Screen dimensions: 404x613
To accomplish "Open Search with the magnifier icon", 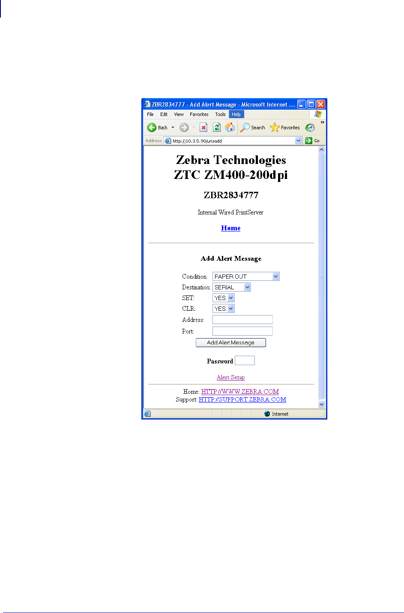I will pyautogui.click(x=245, y=128).
